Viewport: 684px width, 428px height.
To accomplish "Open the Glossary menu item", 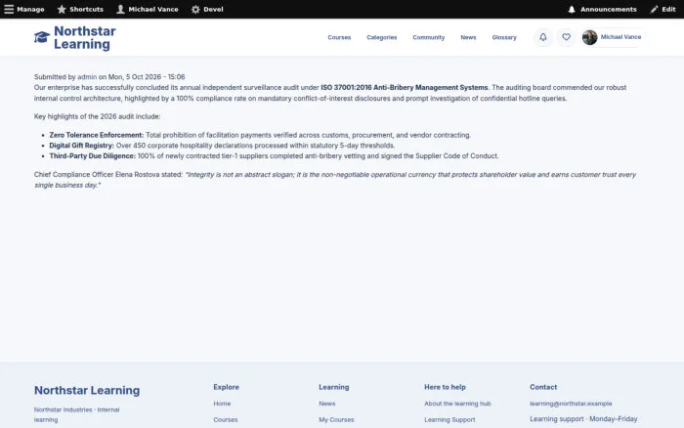I will (504, 37).
